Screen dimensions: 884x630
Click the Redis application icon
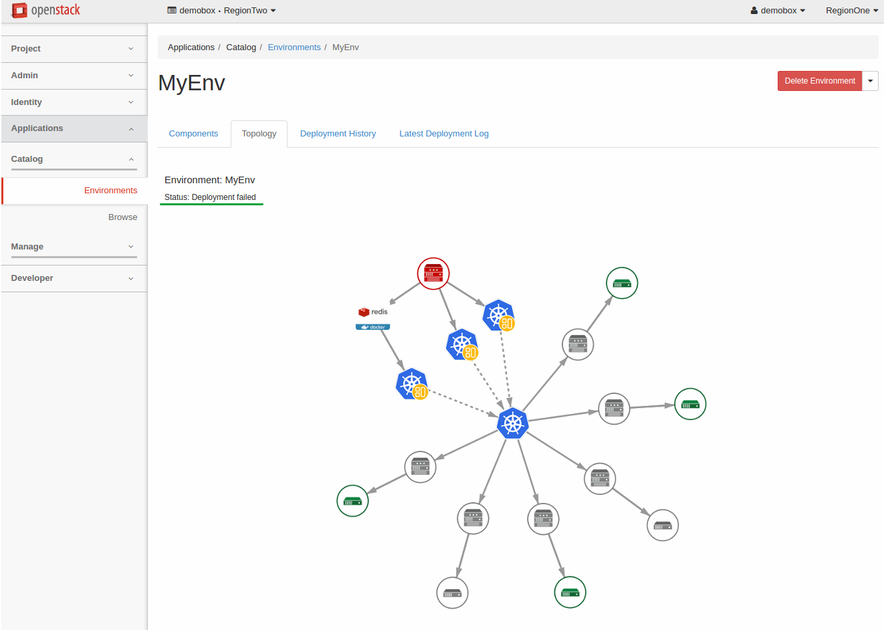point(373,312)
